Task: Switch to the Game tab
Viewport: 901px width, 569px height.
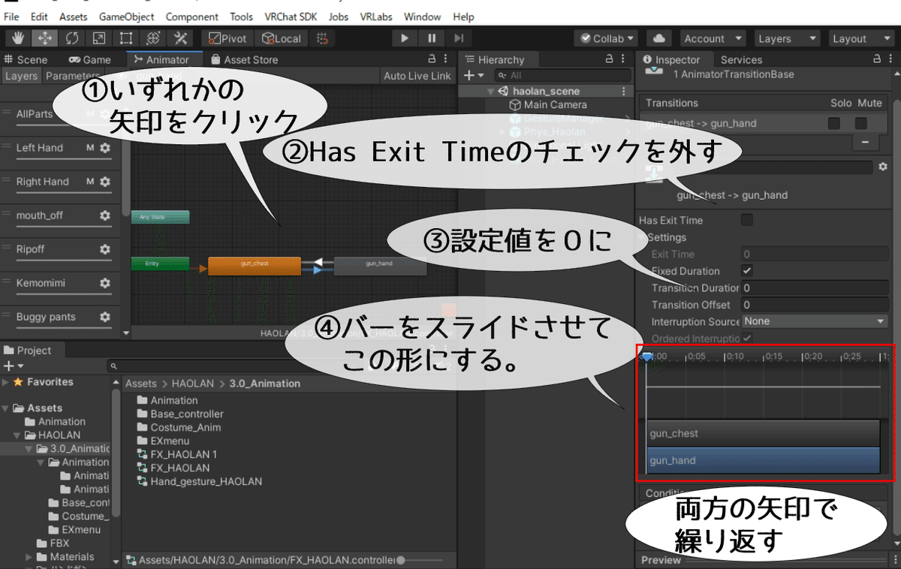Action: (x=90, y=60)
